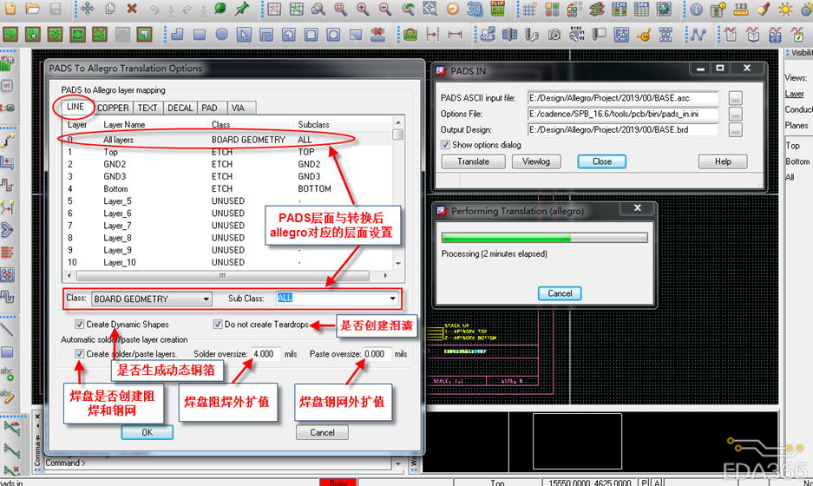Click the red X Delete icon

(x=132, y=9)
